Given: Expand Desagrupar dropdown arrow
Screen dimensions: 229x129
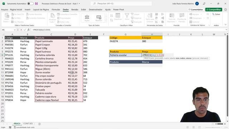Looking at the screenshot, I should point(204,18).
